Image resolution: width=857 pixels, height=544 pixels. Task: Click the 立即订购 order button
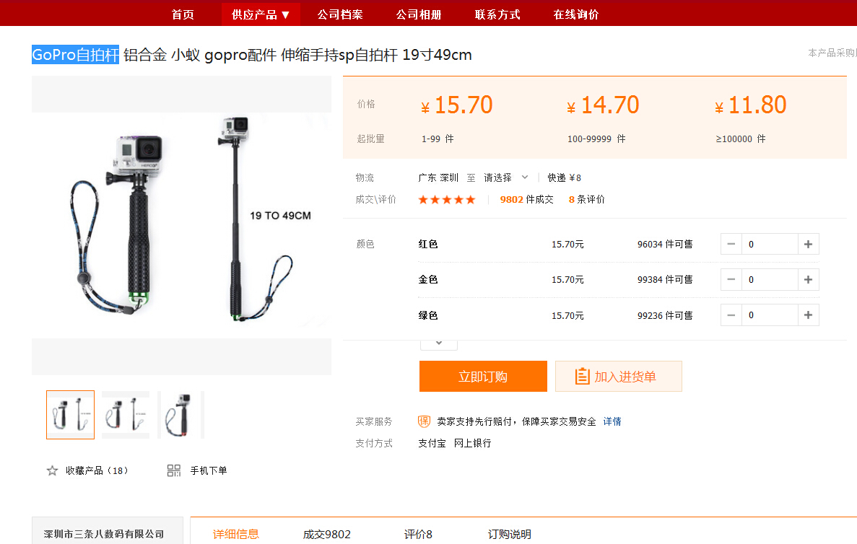483,377
